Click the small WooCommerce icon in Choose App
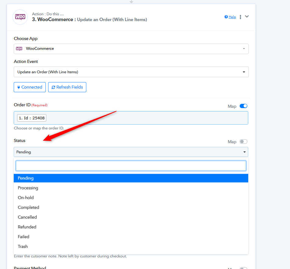The height and width of the screenshot is (269, 290). coord(19,49)
